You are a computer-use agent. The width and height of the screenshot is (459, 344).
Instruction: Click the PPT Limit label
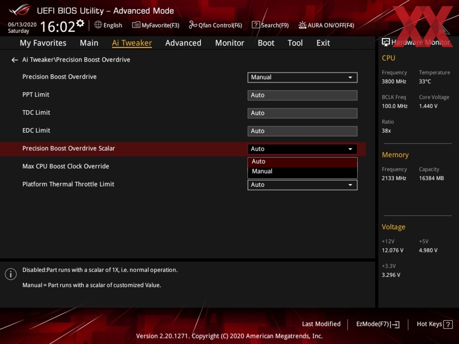[x=36, y=95]
